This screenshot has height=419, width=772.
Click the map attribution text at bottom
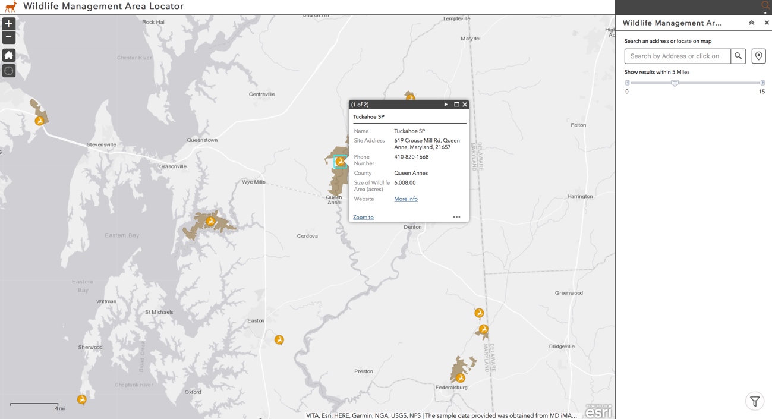(x=442, y=415)
